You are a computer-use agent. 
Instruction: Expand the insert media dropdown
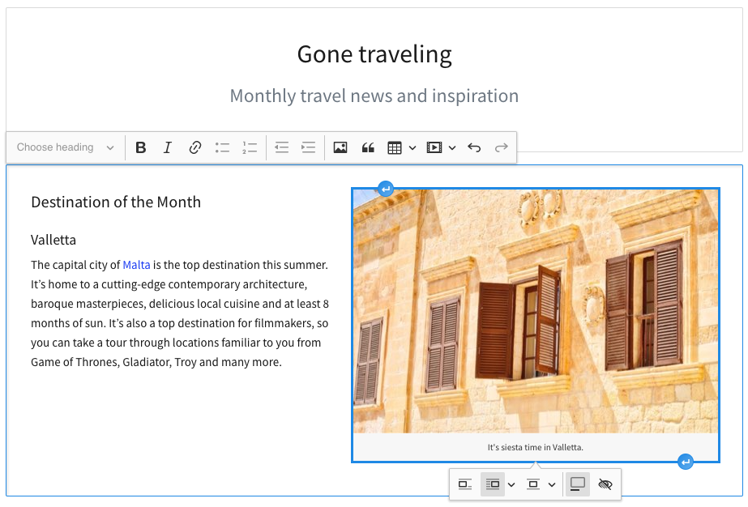coord(452,147)
